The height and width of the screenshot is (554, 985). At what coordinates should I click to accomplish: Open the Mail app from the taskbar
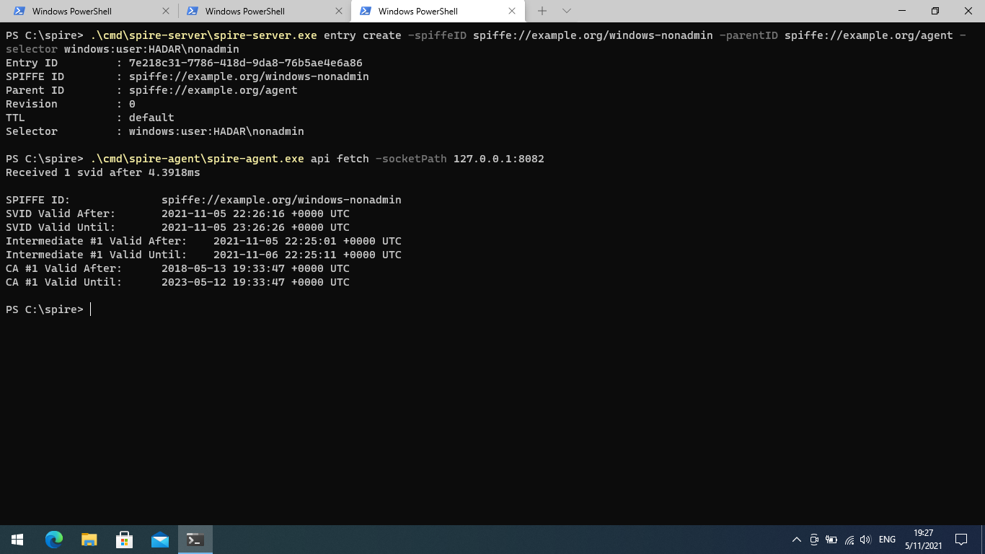click(159, 539)
